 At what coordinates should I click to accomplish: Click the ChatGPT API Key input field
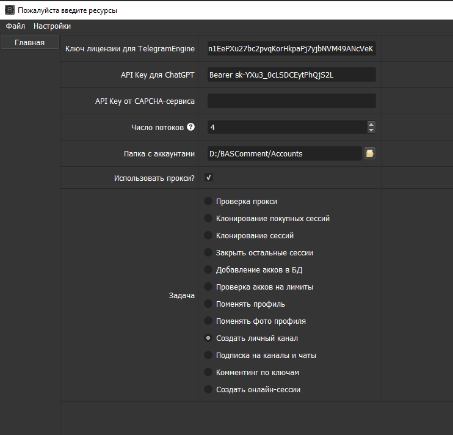click(x=291, y=75)
